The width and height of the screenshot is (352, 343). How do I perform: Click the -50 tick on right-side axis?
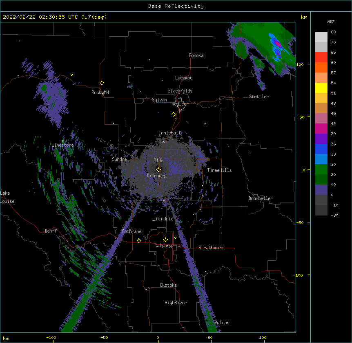(300, 222)
